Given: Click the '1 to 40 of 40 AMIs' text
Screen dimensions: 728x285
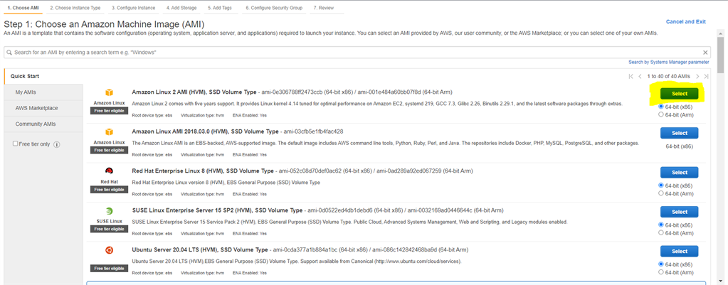Looking at the screenshot, I should [668, 76].
